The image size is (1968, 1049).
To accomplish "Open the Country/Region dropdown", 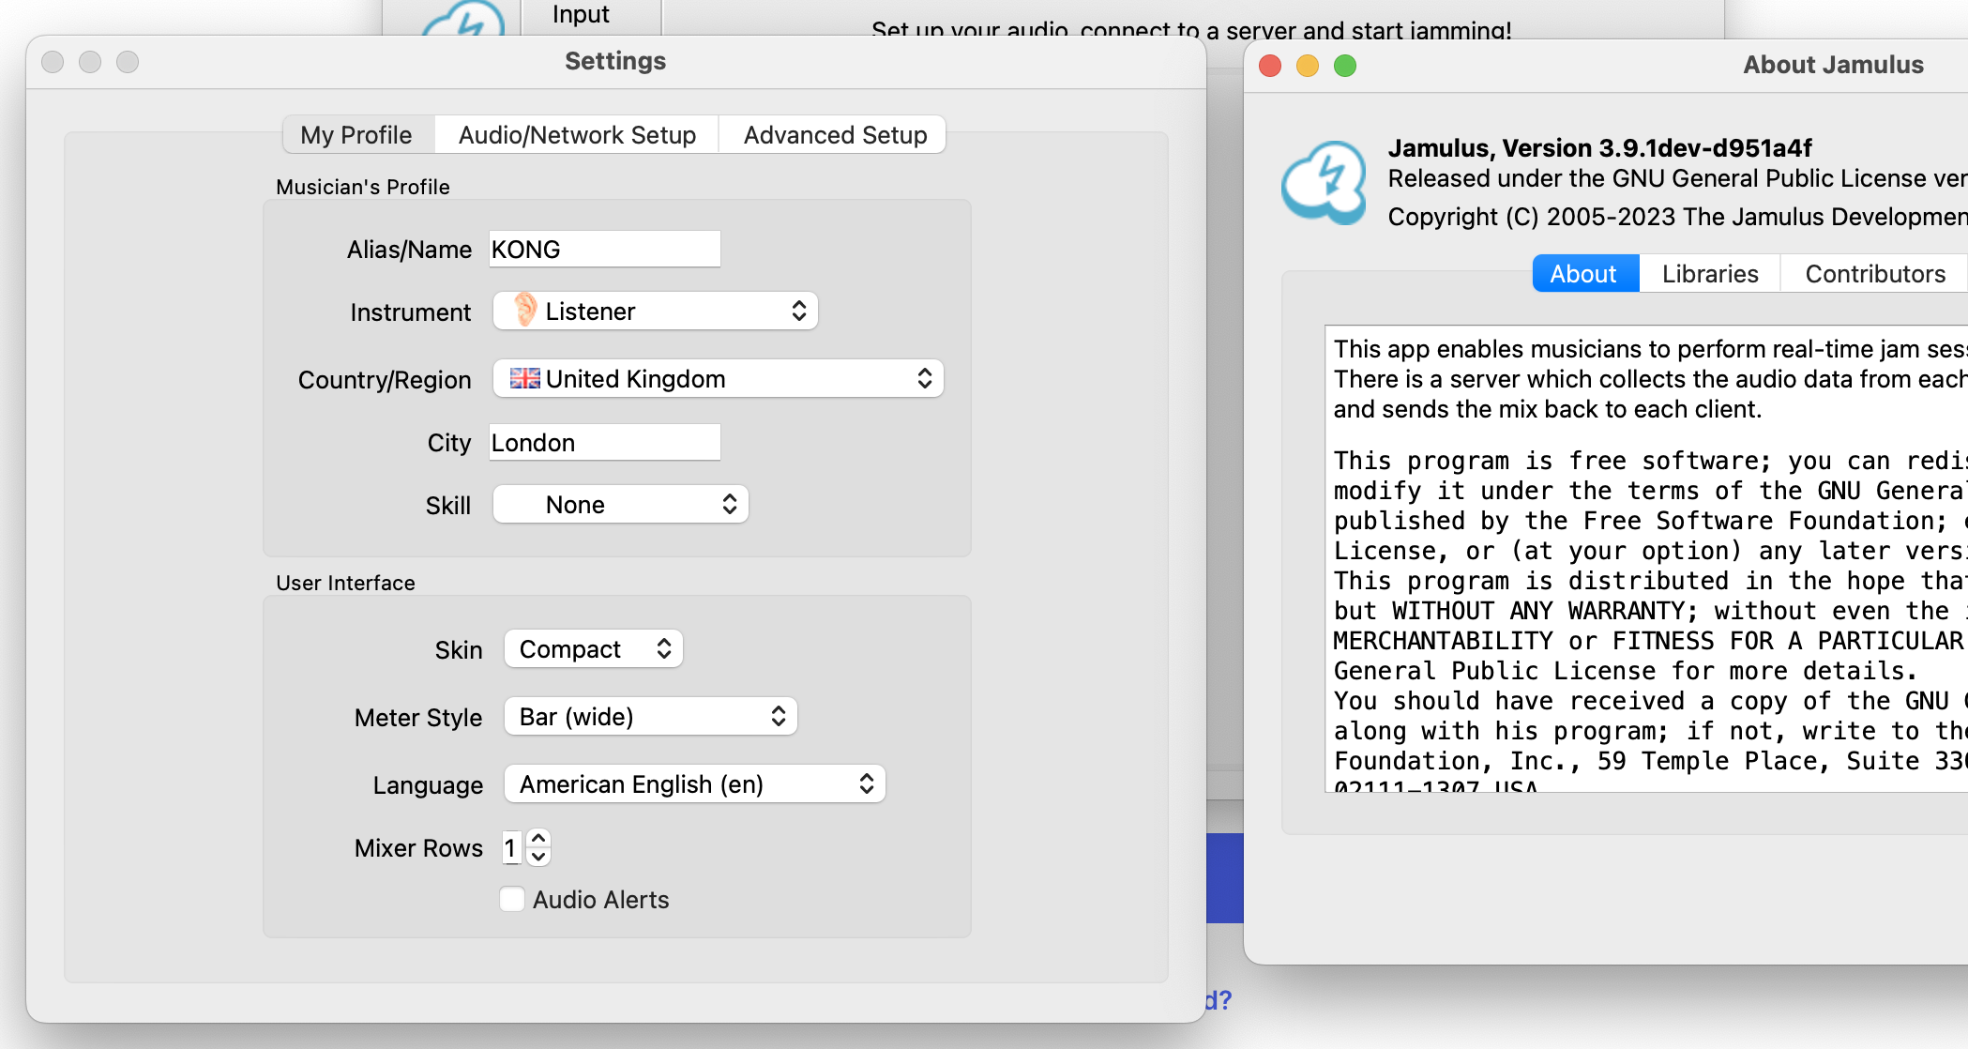I will pyautogui.click(x=718, y=378).
